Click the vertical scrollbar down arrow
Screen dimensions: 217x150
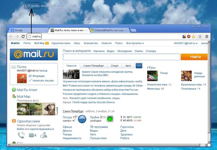(x=209, y=142)
